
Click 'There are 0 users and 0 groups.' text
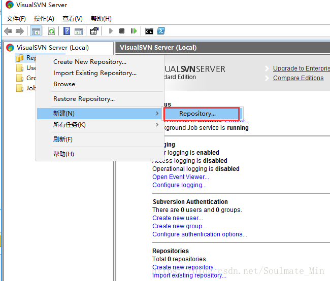click(x=197, y=209)
